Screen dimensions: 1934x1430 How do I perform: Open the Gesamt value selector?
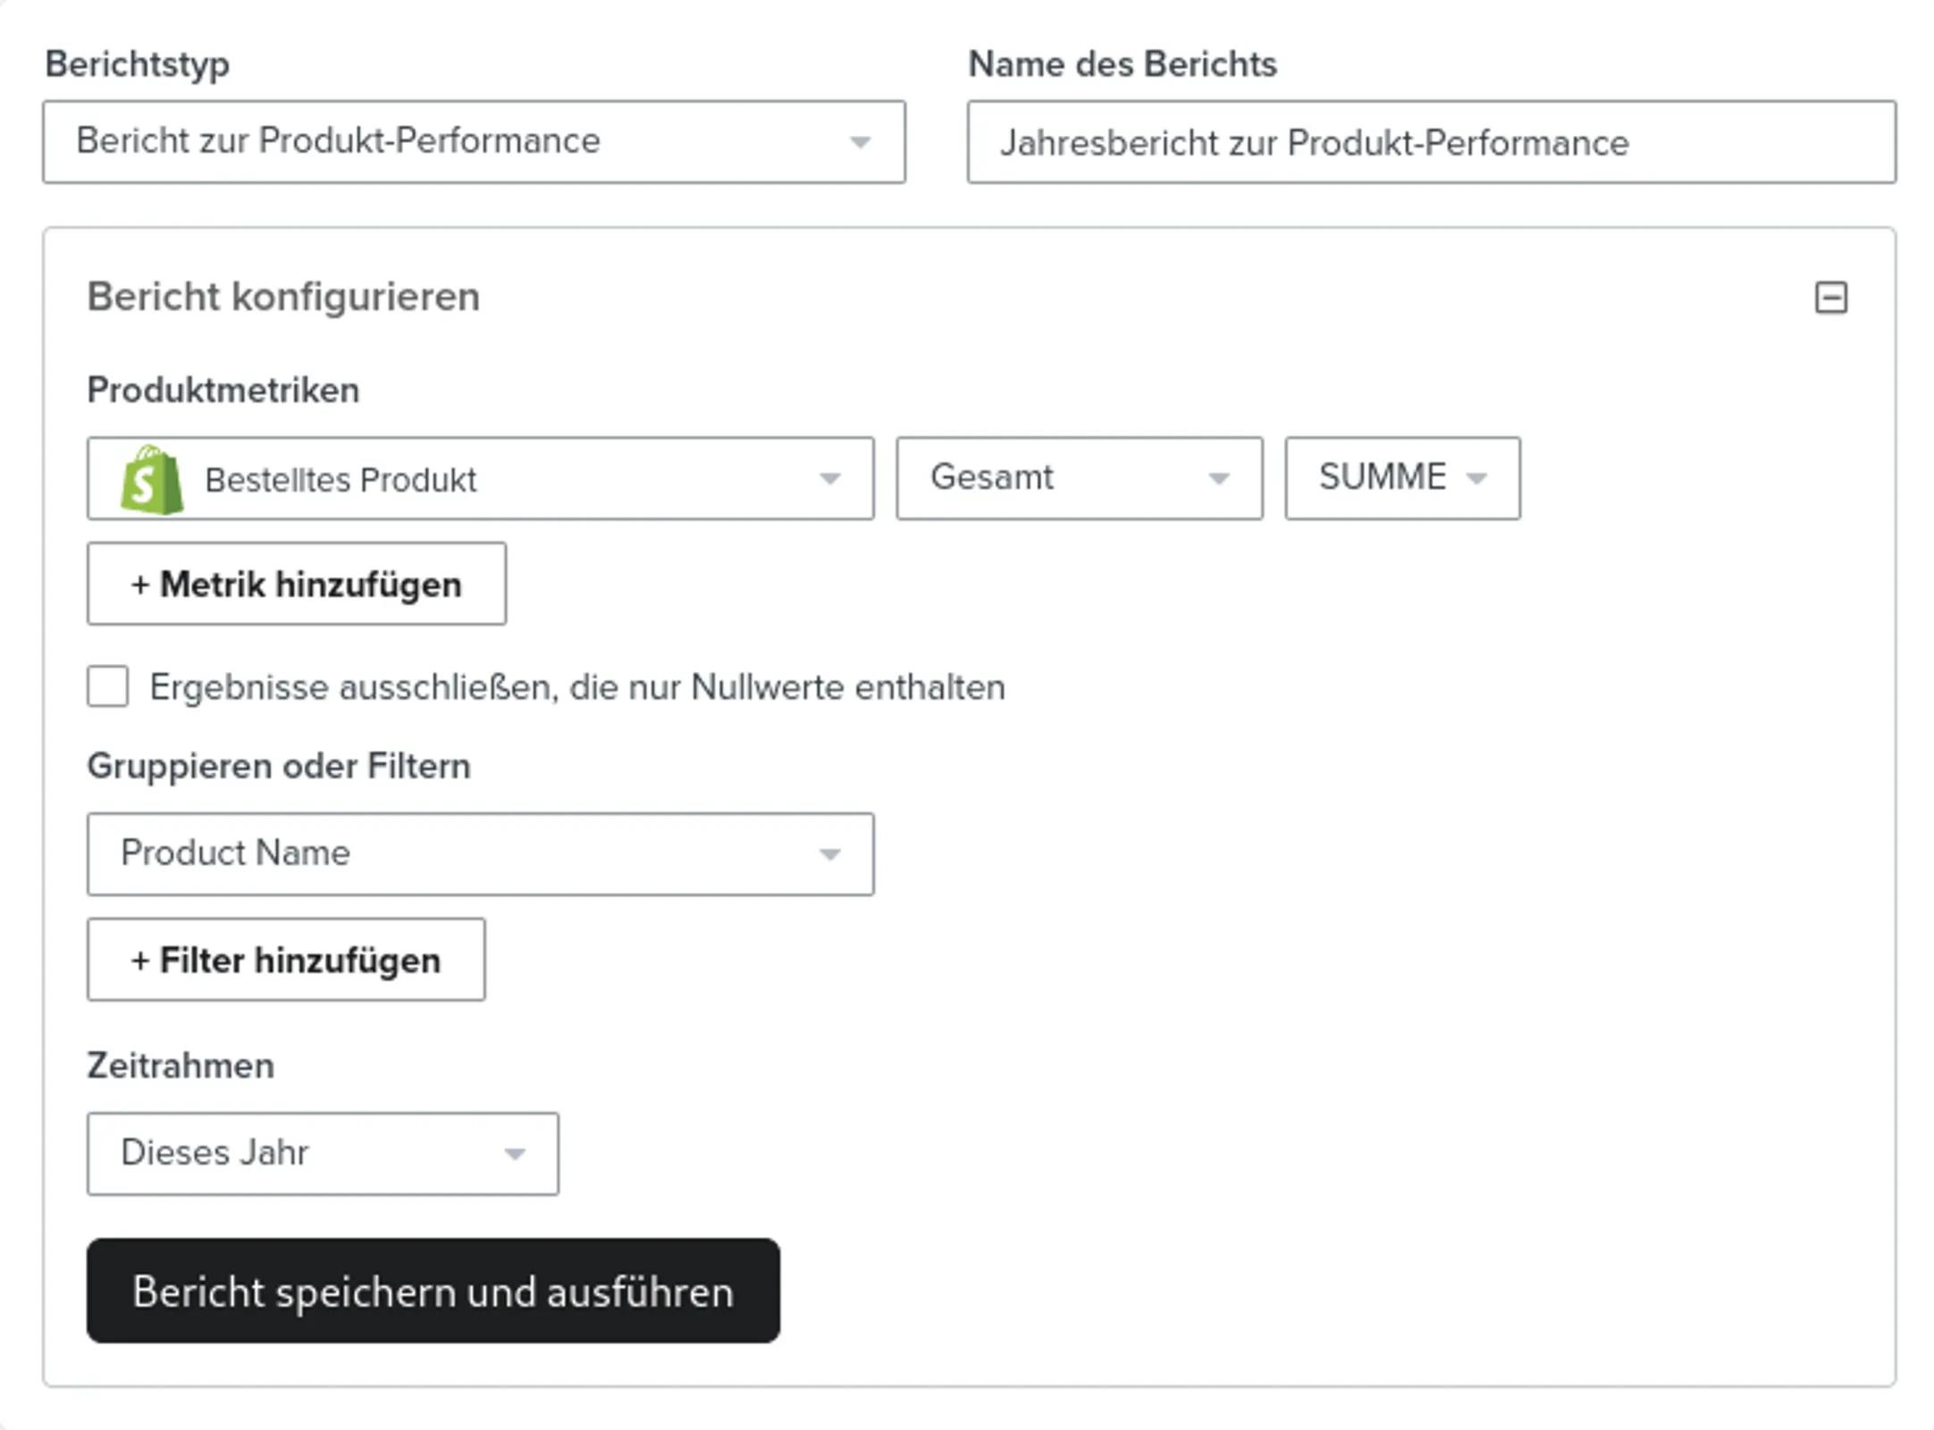coord(1080,478)
